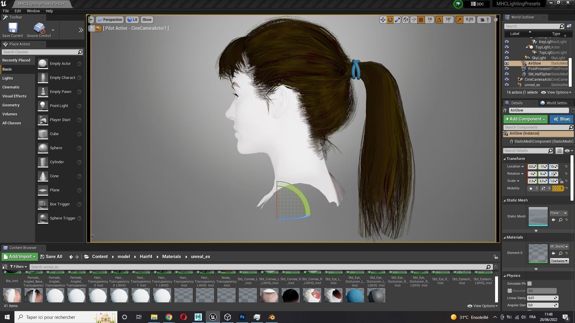Toggle rotation angle snapping icon
The width and height of the screenshot is (575, 323).
(x=439, y=20)
